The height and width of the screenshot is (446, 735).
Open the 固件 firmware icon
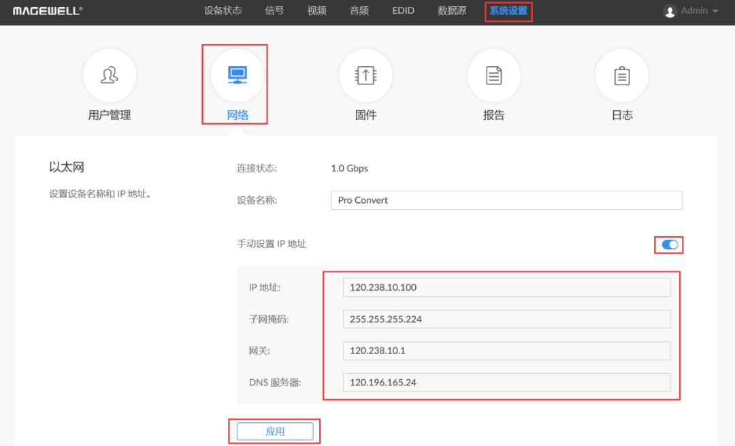pos(365,76)
